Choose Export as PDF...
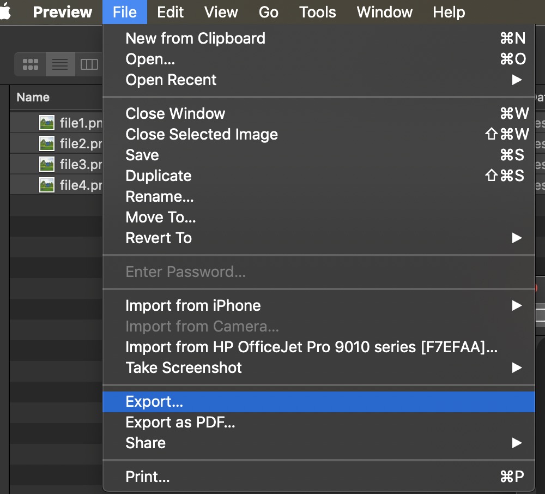This screenshot has height=494, width=545. coord(319,423)
